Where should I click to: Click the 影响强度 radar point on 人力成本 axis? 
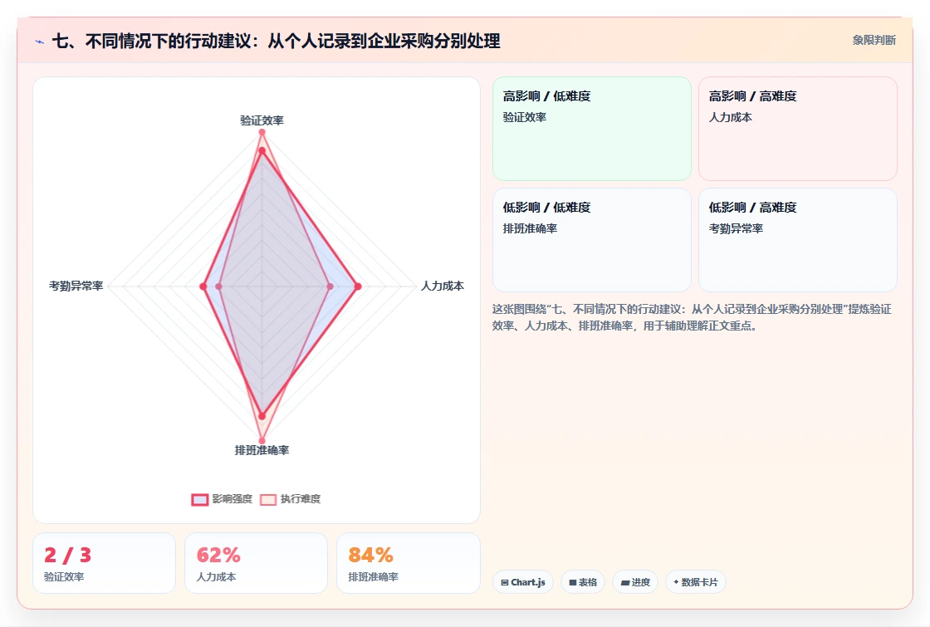tap(358, 287)
